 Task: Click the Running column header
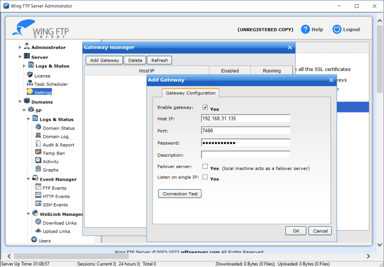[272, 71]
